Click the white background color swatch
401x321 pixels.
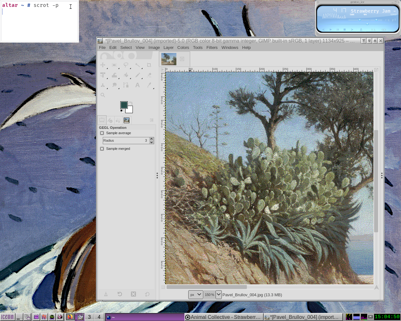[130, 110]
